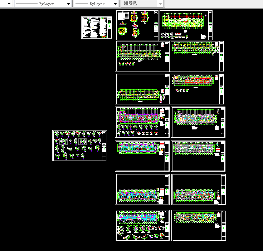Select the detail sheet containing two gray boxed nodes
Image resolution: width=263 pixels, height=251 pixels.
click(79, 146)
